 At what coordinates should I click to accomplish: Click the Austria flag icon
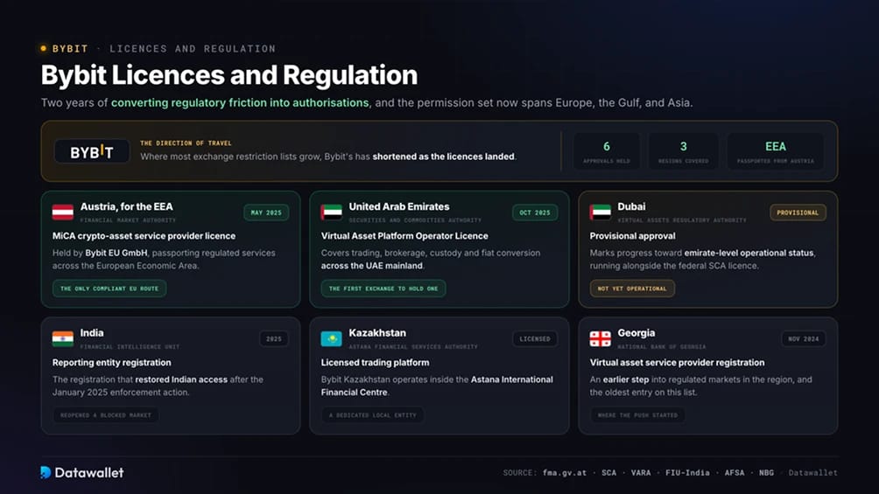[63, 212]
